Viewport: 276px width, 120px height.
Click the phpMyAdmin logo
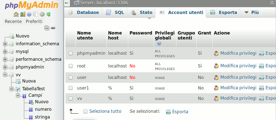point(31,5)
